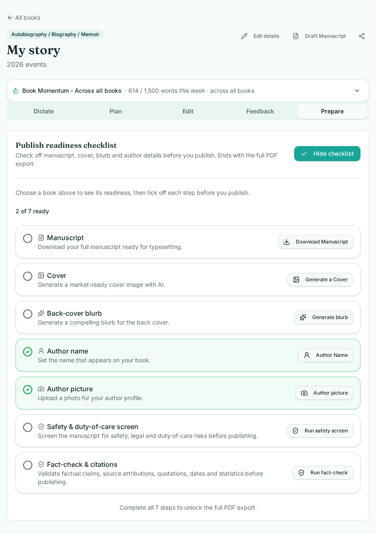
Task: Click Run safety screen button
Action: pos(320,431)
